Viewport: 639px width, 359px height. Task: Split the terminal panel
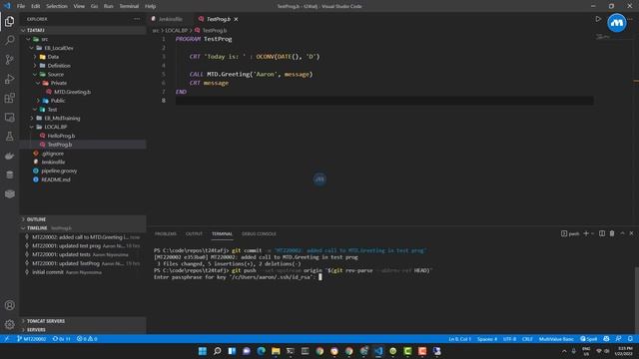pyautogui.click(x=602, y=233)
